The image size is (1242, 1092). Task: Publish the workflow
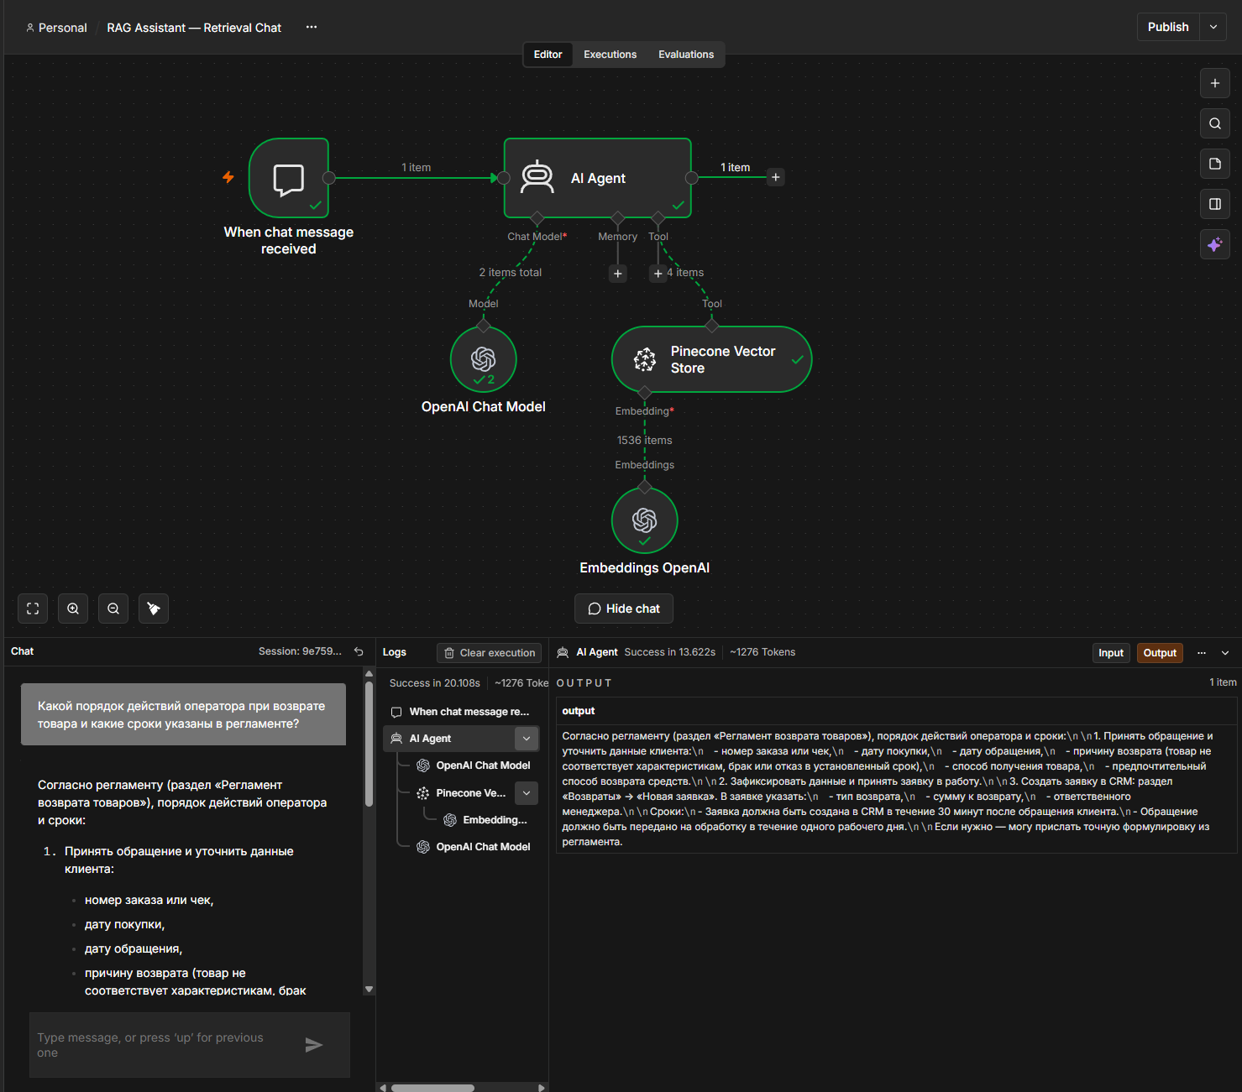pos(1168,27)
